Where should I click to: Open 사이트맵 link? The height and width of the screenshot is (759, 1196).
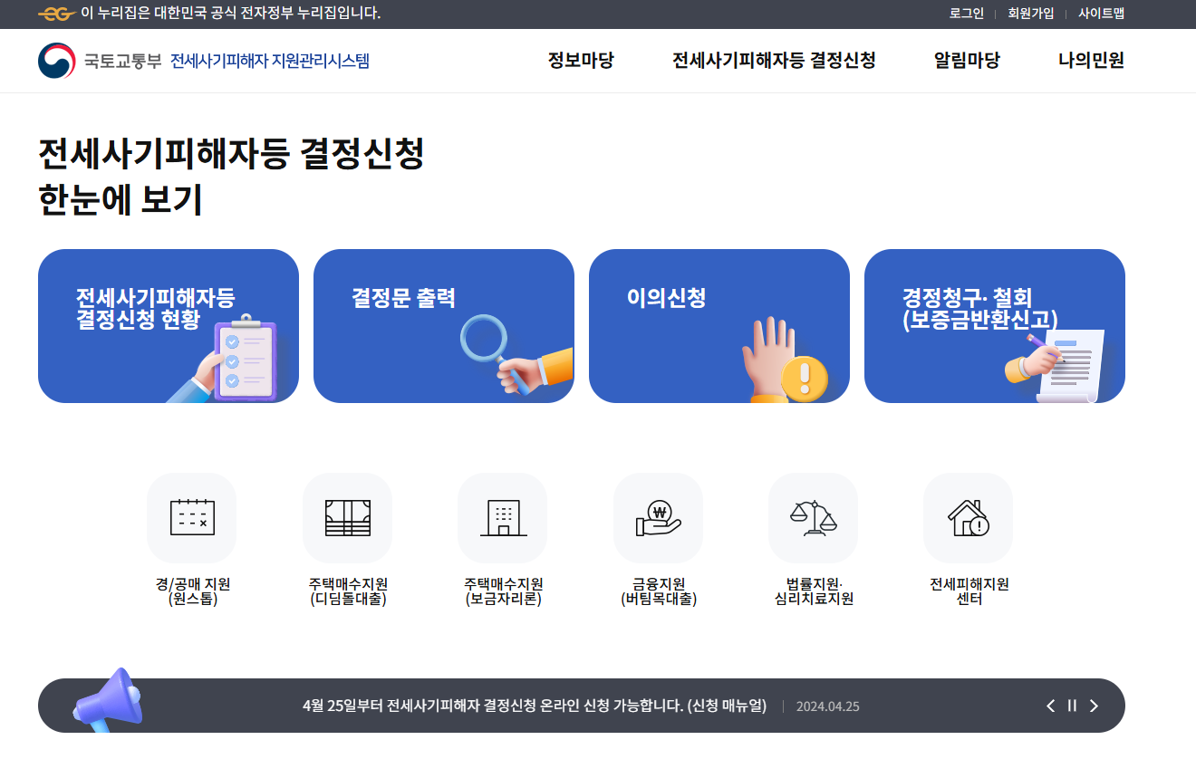(1101, 14)
